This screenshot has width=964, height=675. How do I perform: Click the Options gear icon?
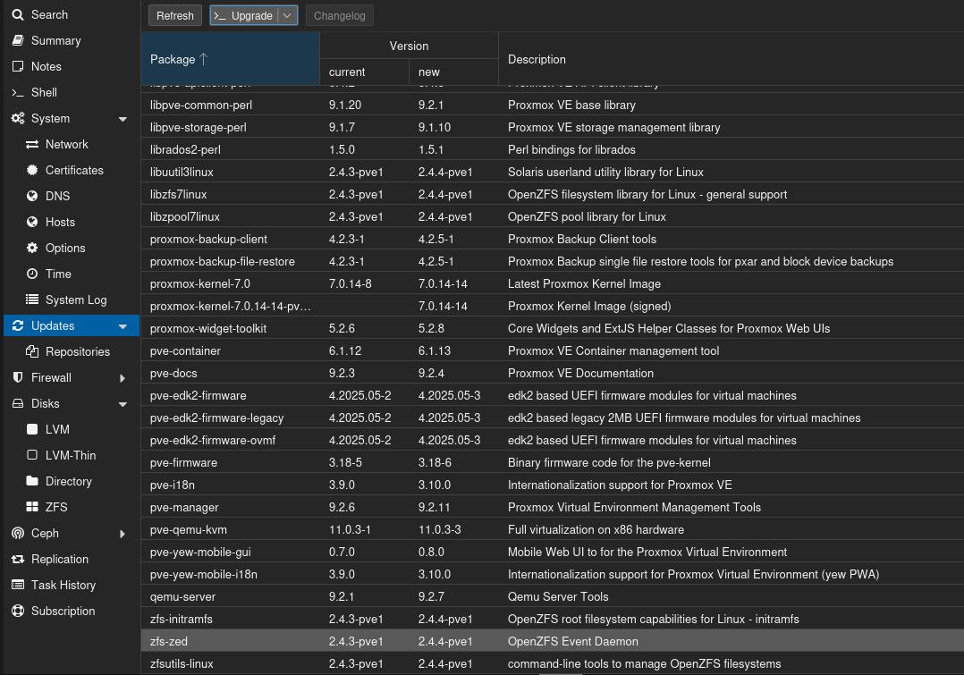coord(32,248)
